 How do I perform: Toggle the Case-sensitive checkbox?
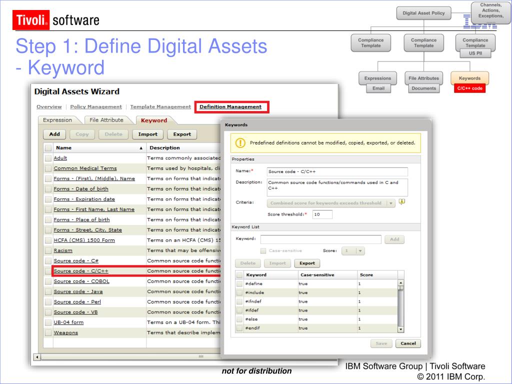263,251
